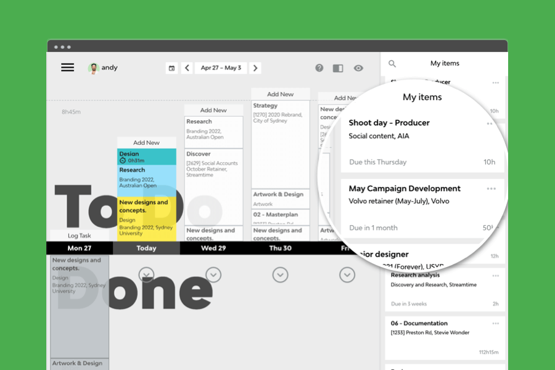Expand Wed 29 done section chevron
This screenshot has width=555, height=370.
coord(213,275)
